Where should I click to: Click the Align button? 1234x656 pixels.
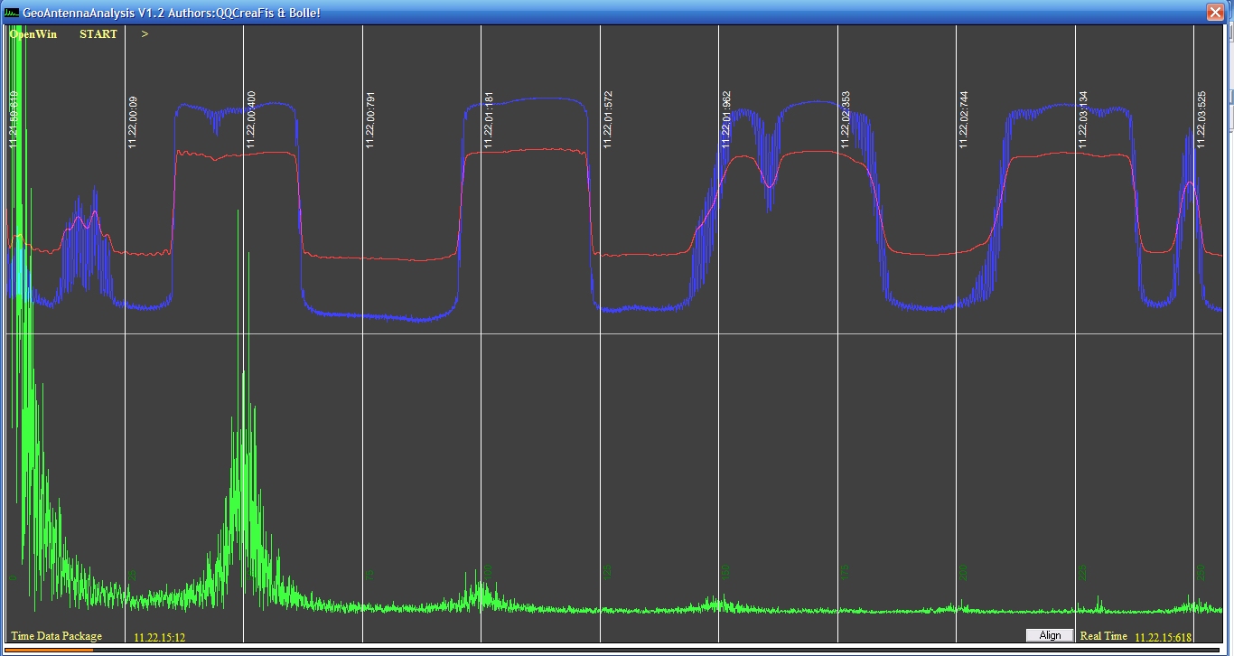pyautogui.click(x=1050, y=635)
